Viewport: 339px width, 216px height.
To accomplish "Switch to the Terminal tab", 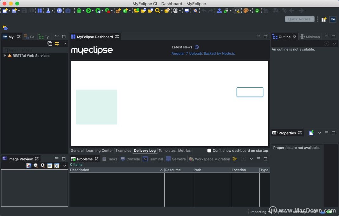I will click(153, 159).
